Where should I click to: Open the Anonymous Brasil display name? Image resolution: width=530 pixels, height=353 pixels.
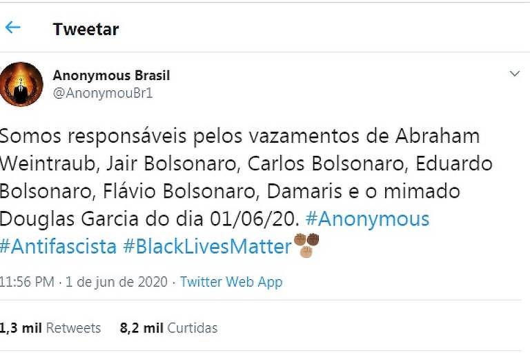pyautogui.click(x=111, y=75)
